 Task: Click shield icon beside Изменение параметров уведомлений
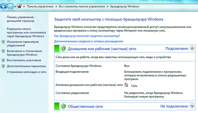pyautogui.click(x=3, y=42)
